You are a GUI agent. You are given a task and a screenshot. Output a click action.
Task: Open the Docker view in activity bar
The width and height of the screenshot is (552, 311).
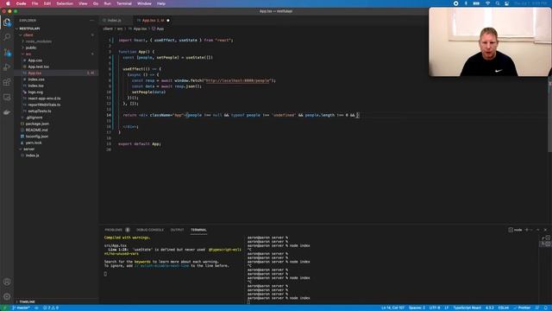7,112
